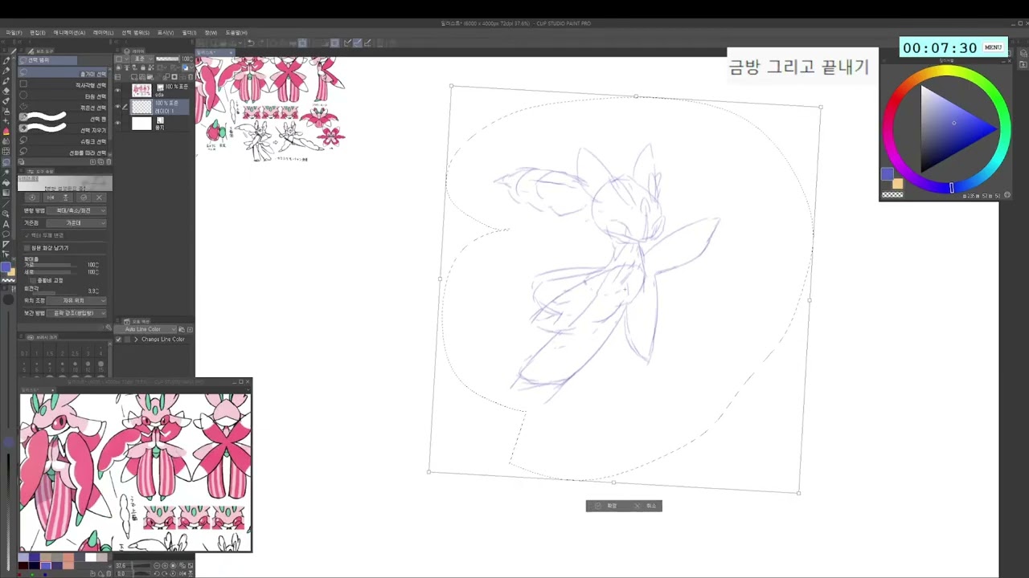
Task: Click the Undo arrow in the command bar
Action: pyautogui.click(x=251, y=43)
